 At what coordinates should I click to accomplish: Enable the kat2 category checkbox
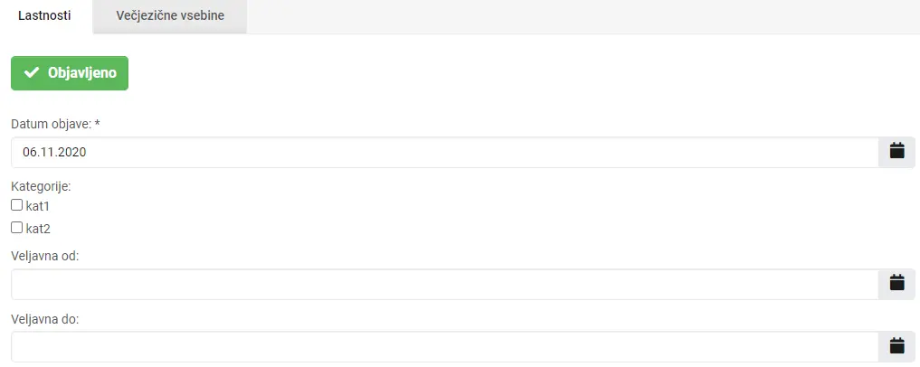[17, 228]
